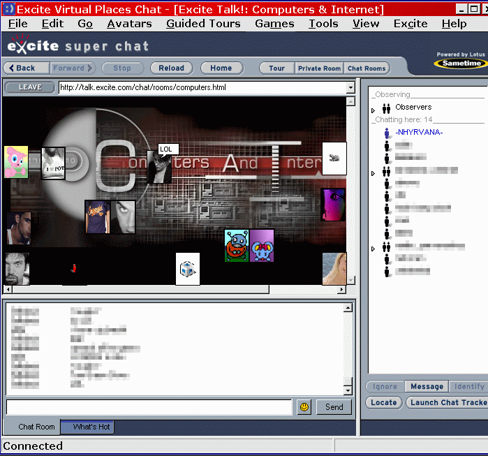Click the Observers group icon

click(x=386, y=108)
